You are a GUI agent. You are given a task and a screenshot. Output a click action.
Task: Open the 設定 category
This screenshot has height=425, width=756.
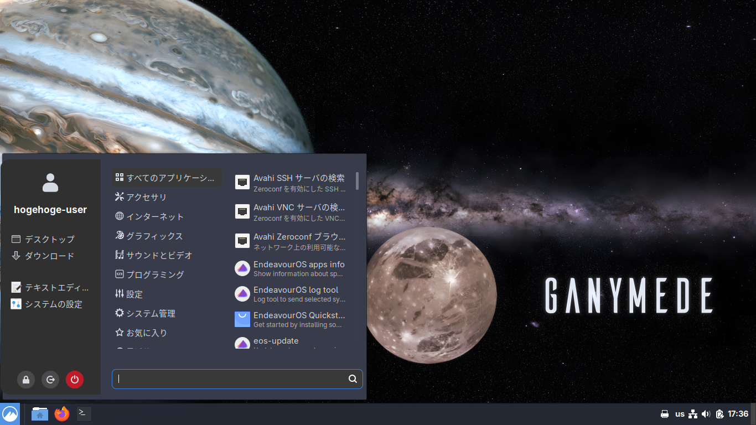click(167, 294)
